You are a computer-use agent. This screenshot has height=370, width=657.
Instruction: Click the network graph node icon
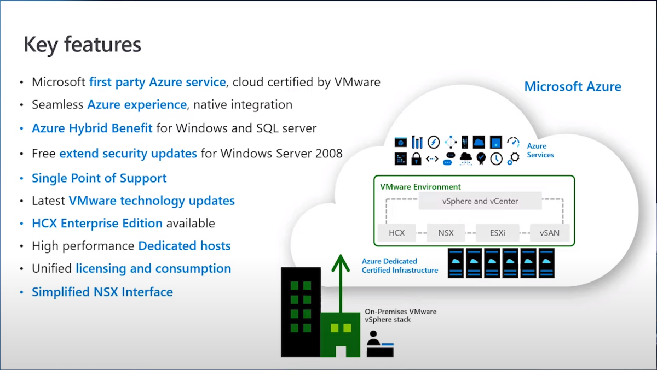(x=451, y=142)
